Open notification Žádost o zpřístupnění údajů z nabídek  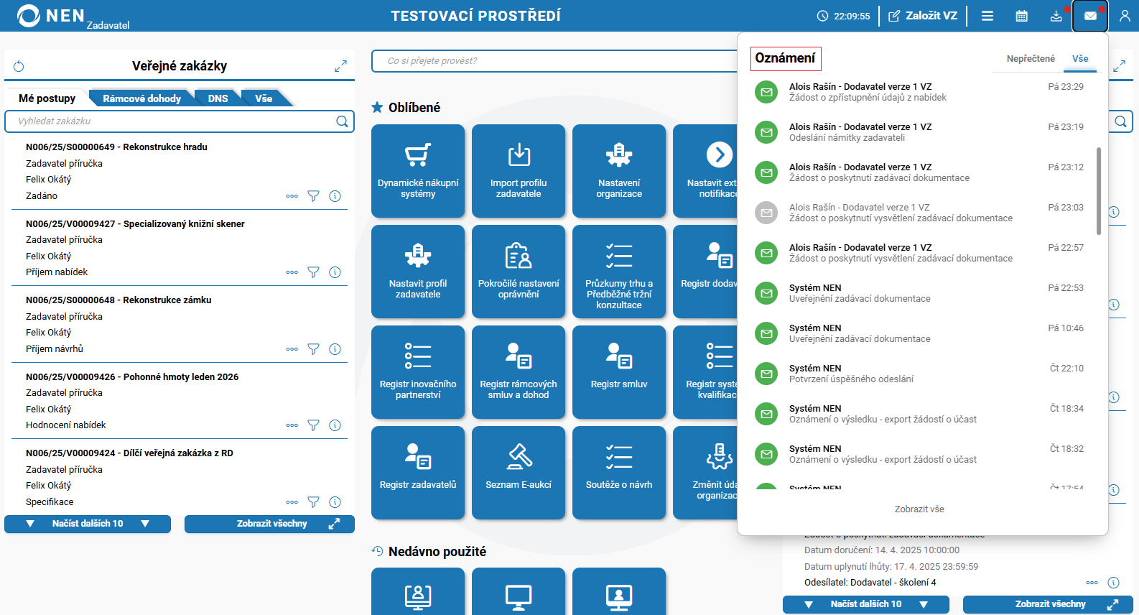[919, 92]
